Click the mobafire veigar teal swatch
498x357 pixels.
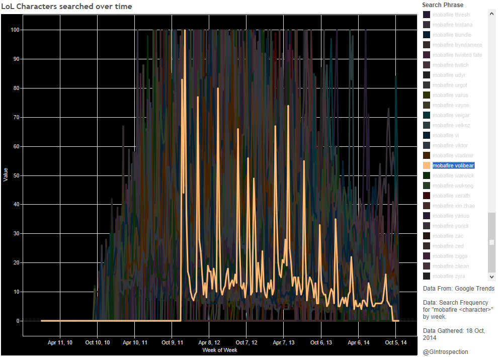pyautogui.click(x=427, y=115)
